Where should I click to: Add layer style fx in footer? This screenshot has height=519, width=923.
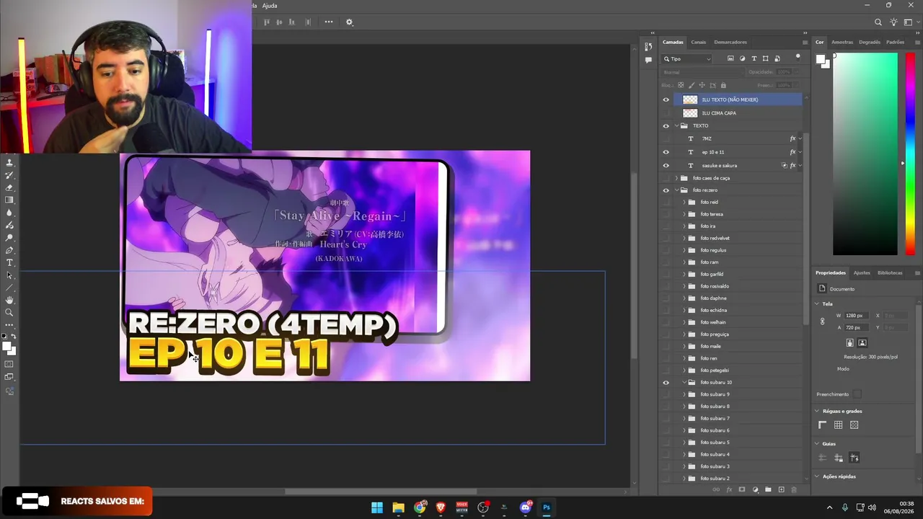729,489
